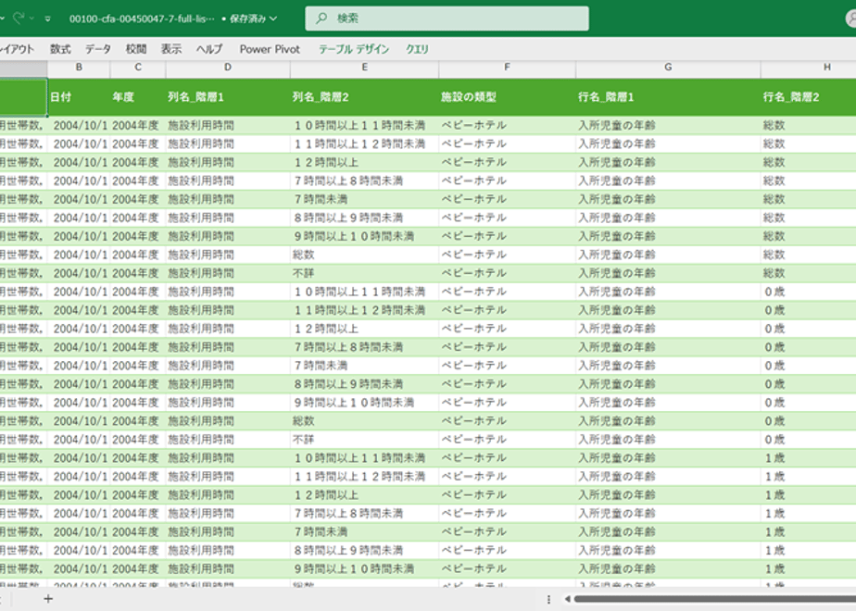Click the 行名_階層1 header cell
856x611 pixels.
pyautogui.click(x=668, y=97)
